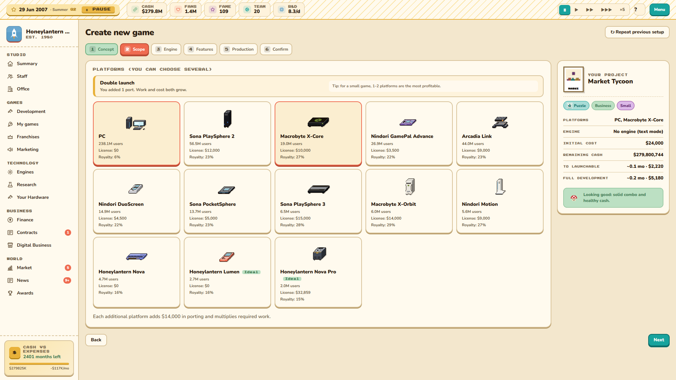The height and width of the screenshot is (380, 676).
Task: Click the Market Tycoon project thumbnail
Action: (574, 80)
